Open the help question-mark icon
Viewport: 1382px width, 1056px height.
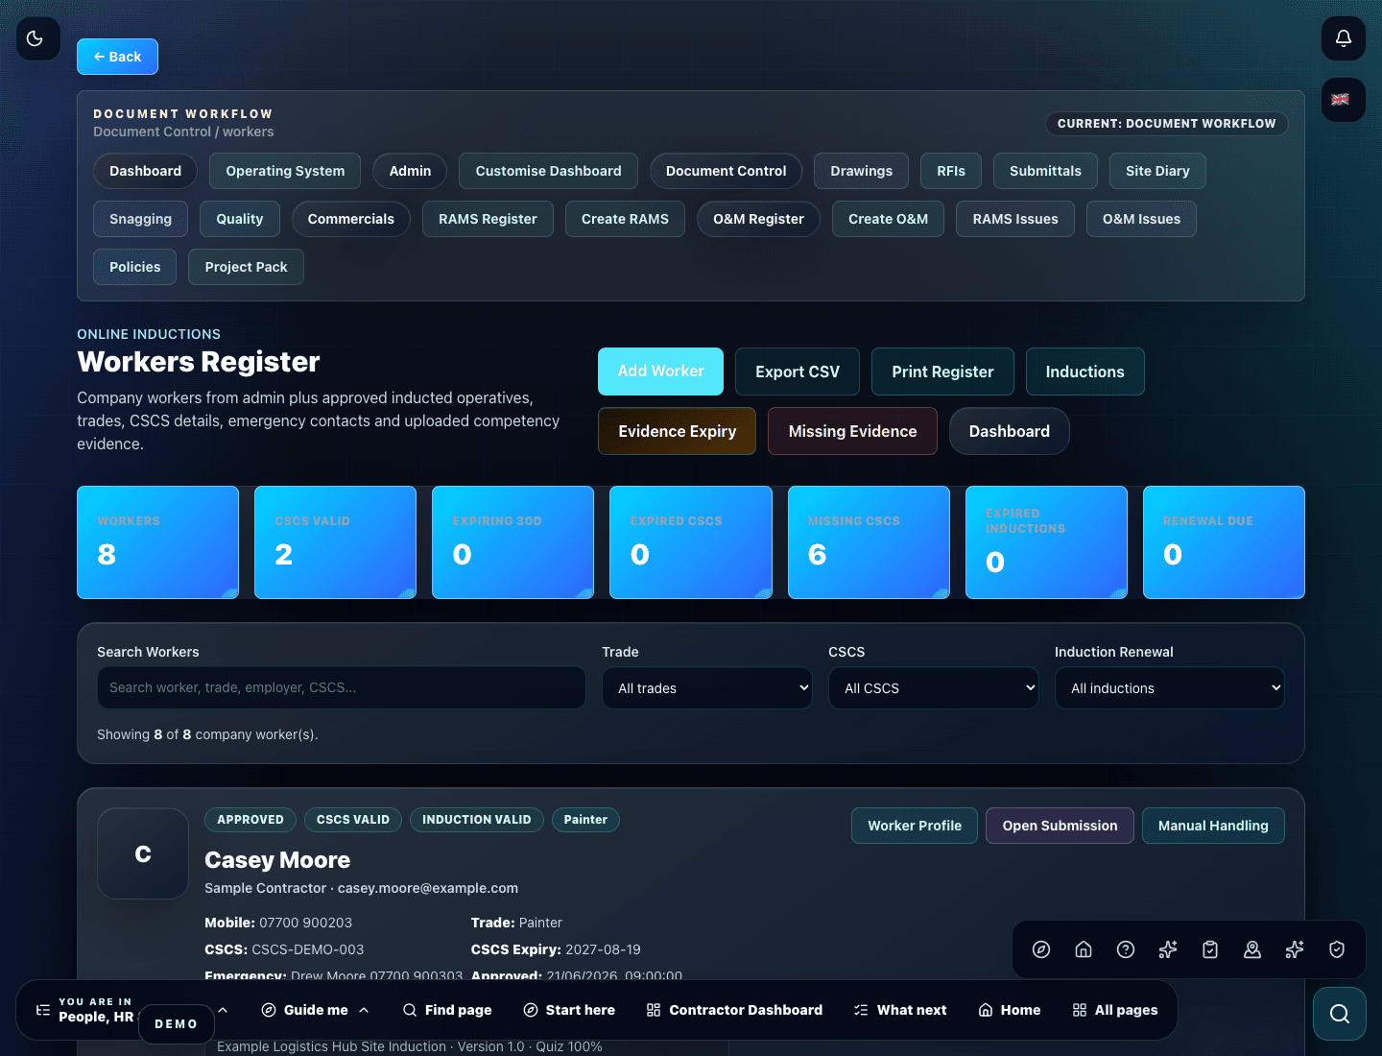[x=1126, y=949]
